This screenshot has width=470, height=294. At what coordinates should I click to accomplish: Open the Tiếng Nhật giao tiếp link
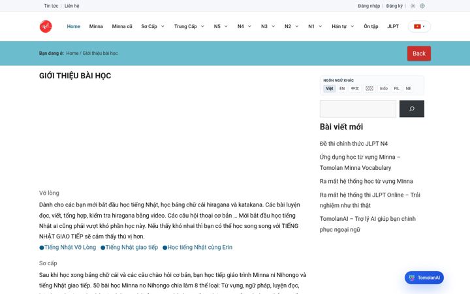coord(129,248)
